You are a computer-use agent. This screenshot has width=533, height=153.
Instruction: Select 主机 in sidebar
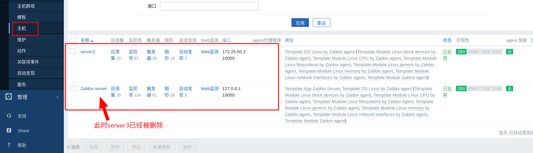(36, 28)
